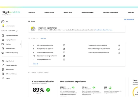Click the 18,901 web interactions value

(x=85, y=87)
